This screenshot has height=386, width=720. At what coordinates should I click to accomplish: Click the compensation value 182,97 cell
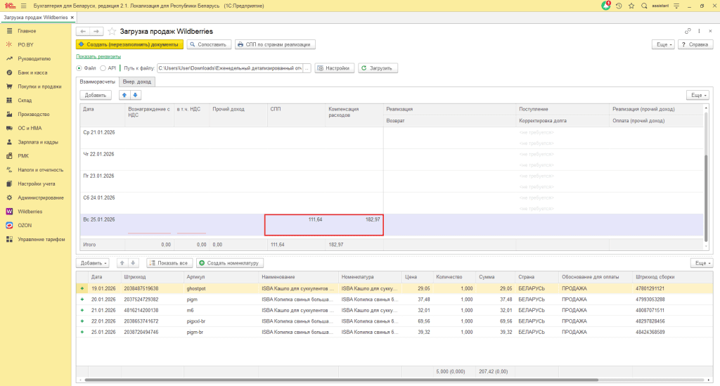(354, 225)
